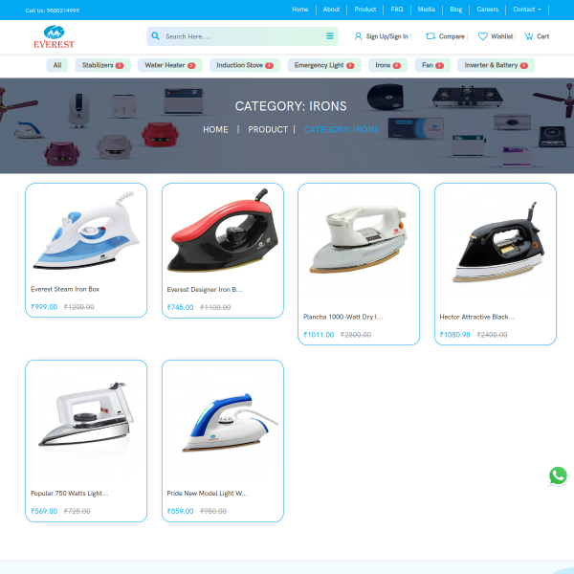Viewport: 574px width, 574px height.
Task: Click 'Everest Designer Iron B...' title
Action: click(x=205, y=290)
